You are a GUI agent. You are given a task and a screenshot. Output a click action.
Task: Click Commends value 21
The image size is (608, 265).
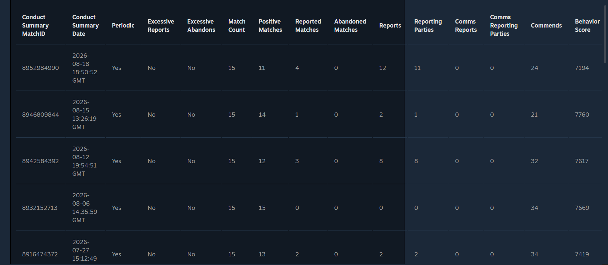(534, 114)
